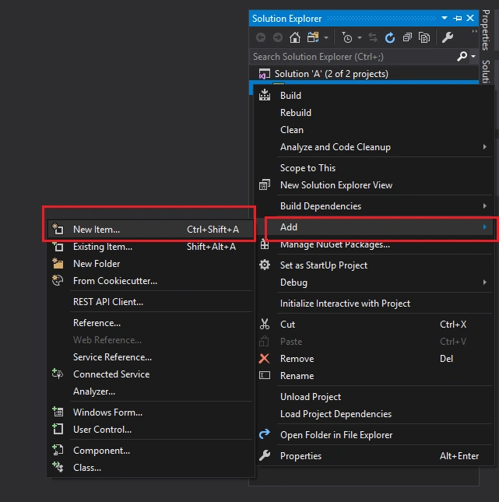
Task: Click the Show All Files icon
Action: click(424, 38)
